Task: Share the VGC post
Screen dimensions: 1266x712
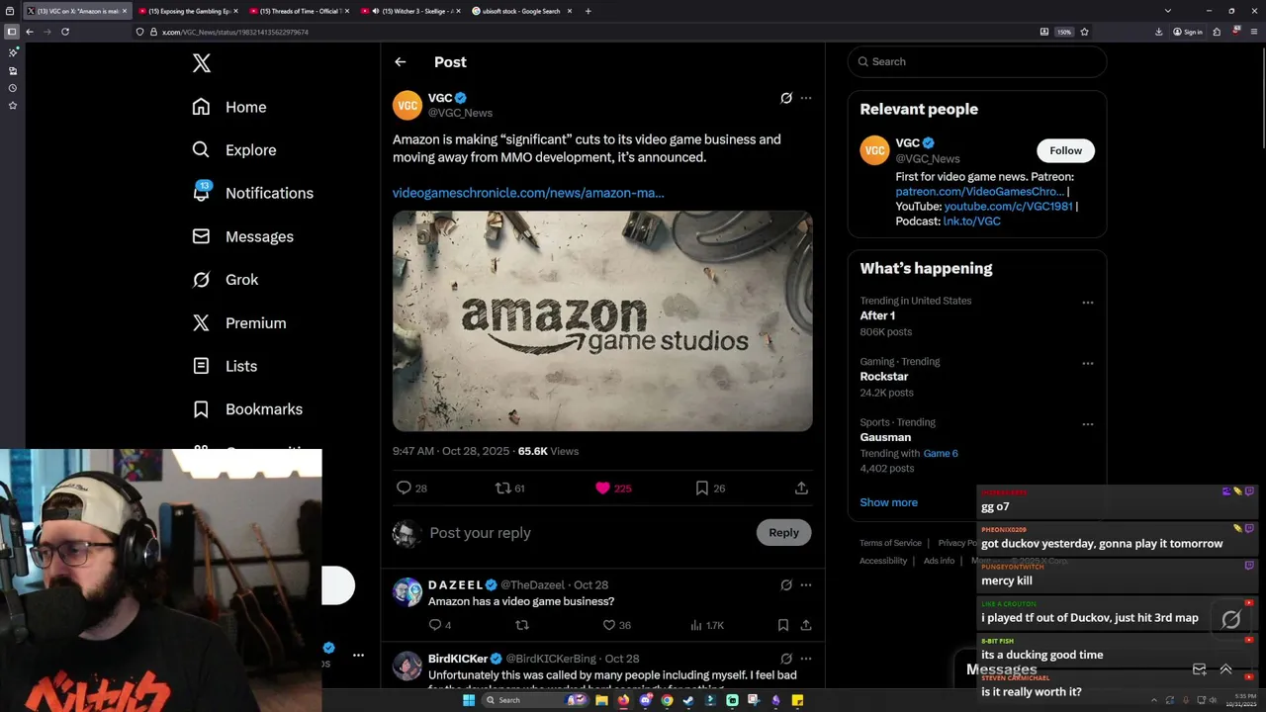Action: 801,488
